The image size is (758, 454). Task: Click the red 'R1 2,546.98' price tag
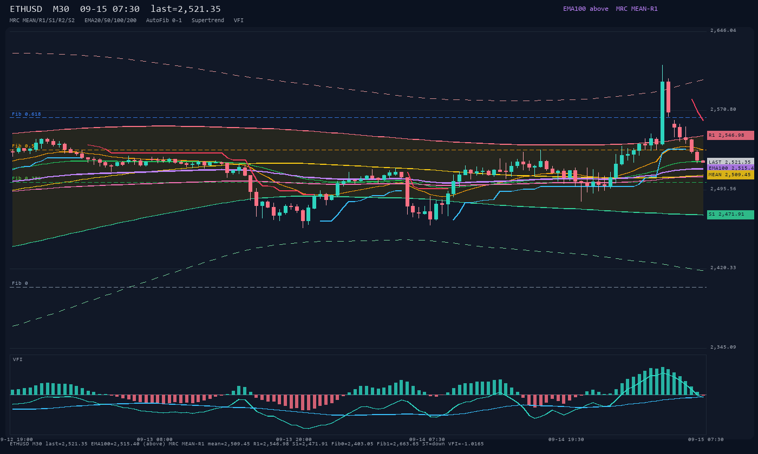click(x=730, y=135)
